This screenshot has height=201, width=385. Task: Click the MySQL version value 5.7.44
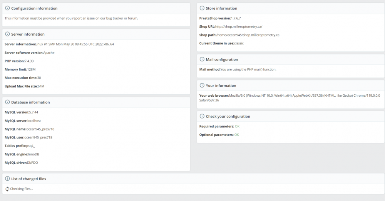click(33, 112)
